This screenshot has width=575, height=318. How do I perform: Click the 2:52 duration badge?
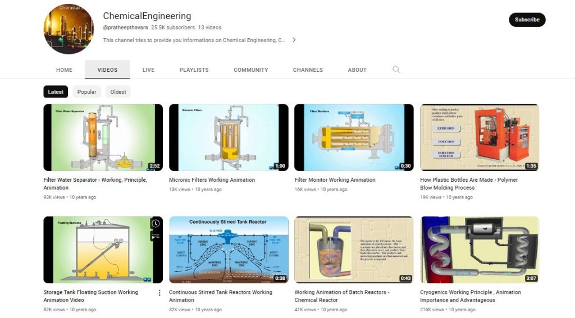point(154,166)
